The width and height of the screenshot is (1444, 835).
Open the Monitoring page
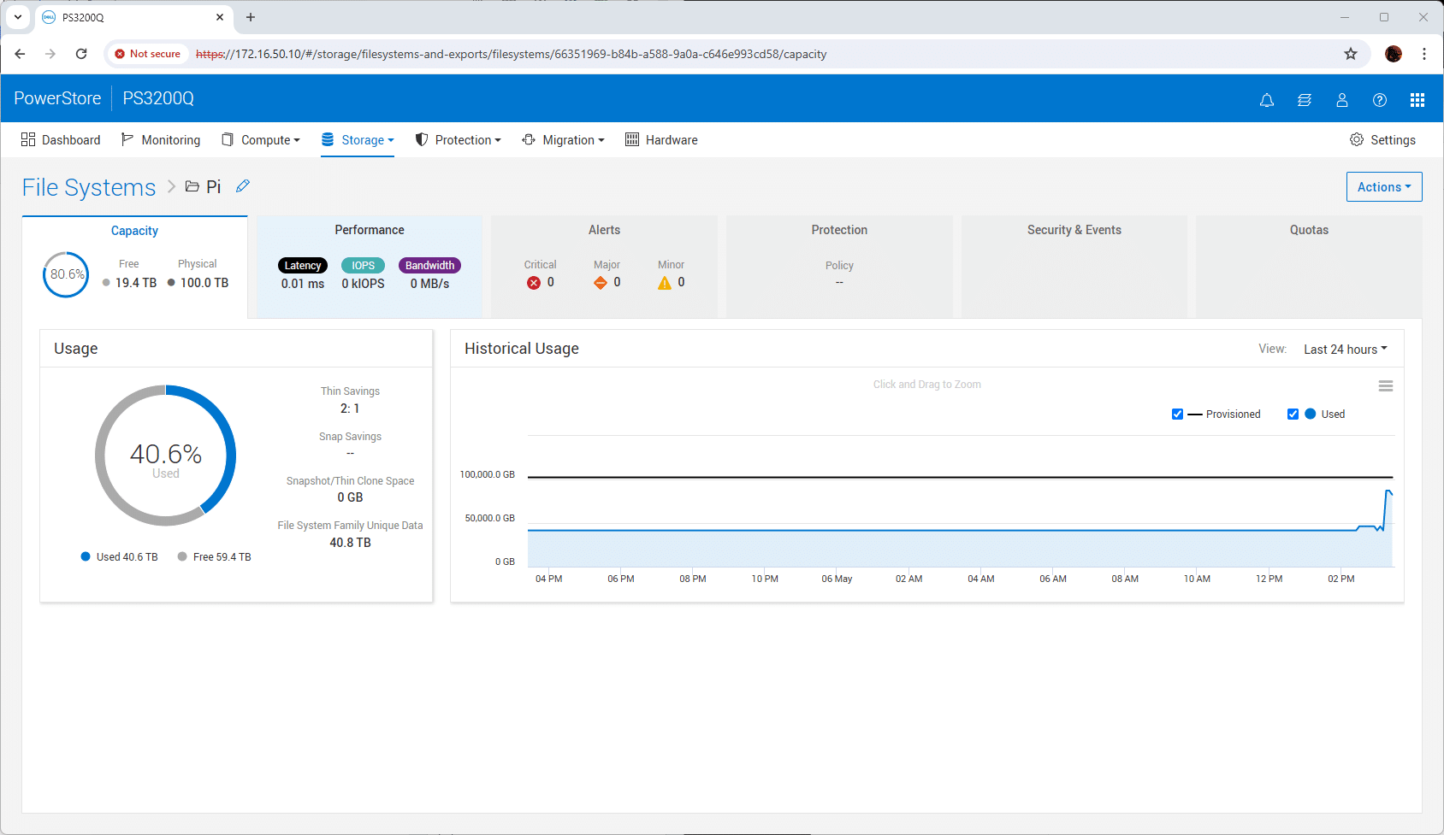click(161, 140)
